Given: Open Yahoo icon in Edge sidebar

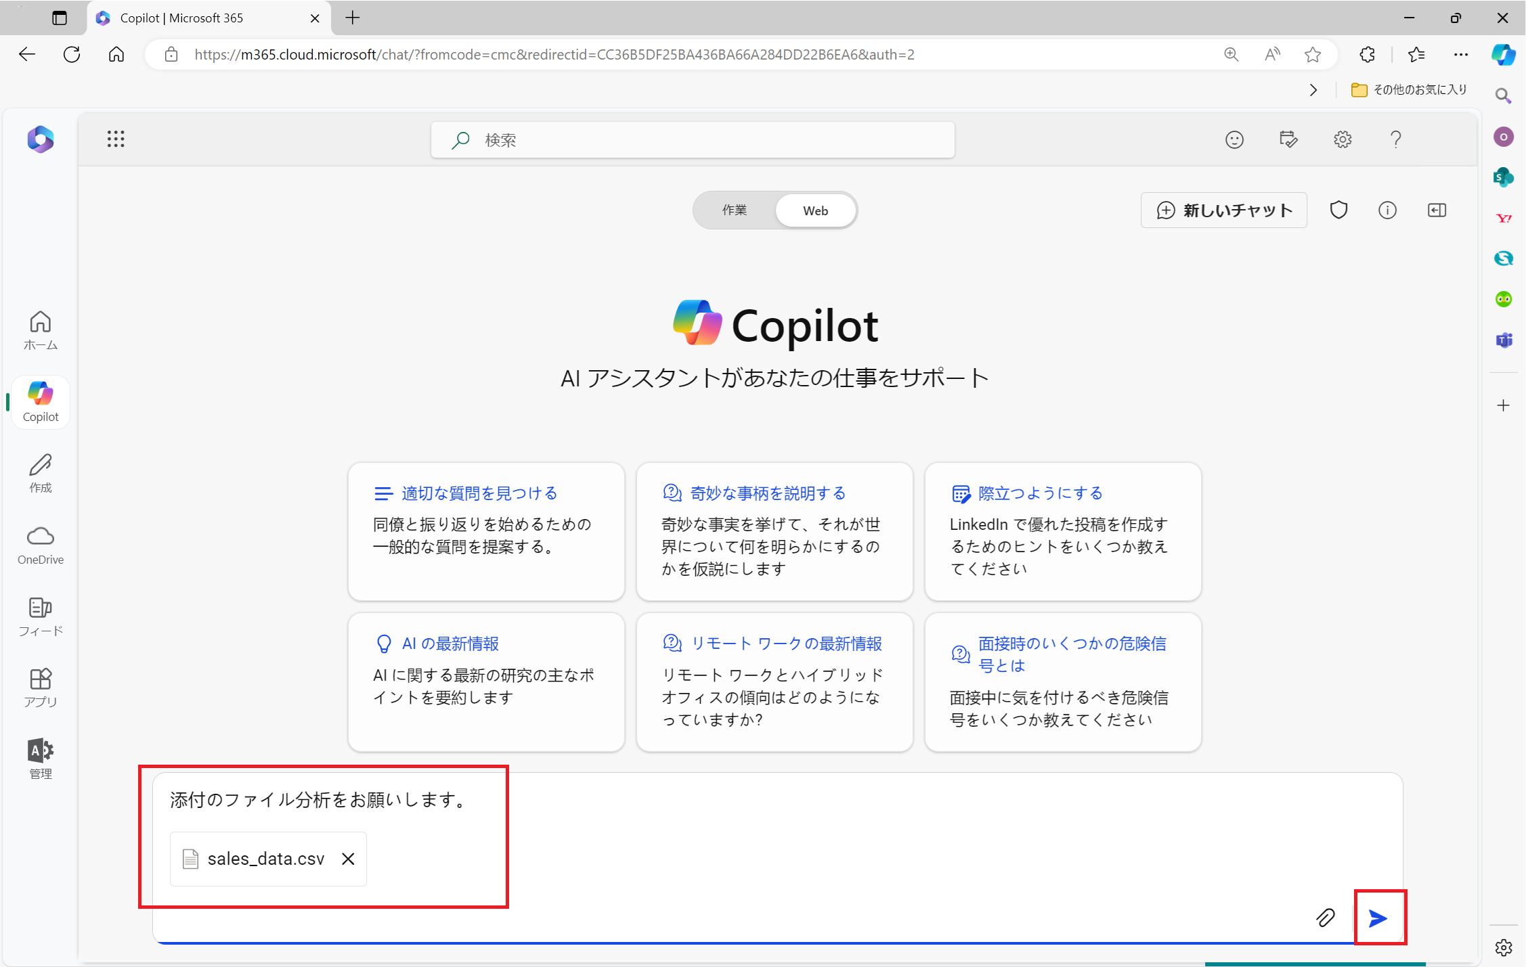Looking at the screenshot, I should click(x=1504, y=218).
